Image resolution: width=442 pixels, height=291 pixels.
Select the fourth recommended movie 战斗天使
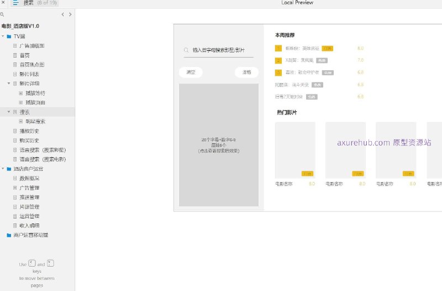click(x=292, y=85)
